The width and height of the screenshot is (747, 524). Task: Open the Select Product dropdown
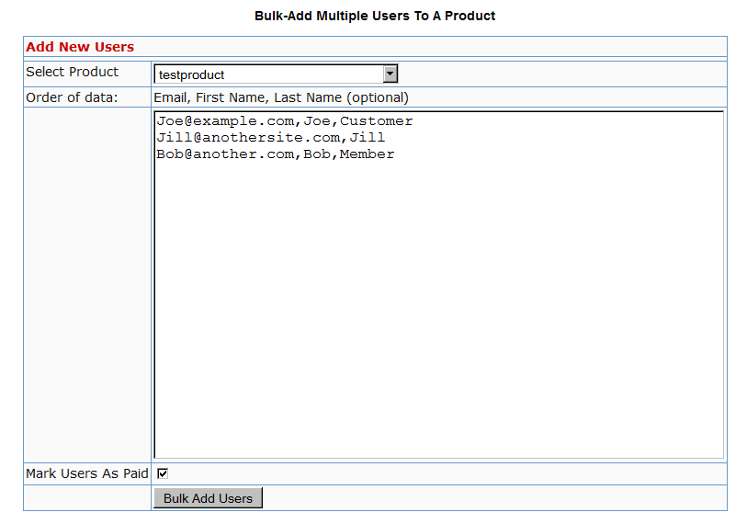[x=275, y=74]
